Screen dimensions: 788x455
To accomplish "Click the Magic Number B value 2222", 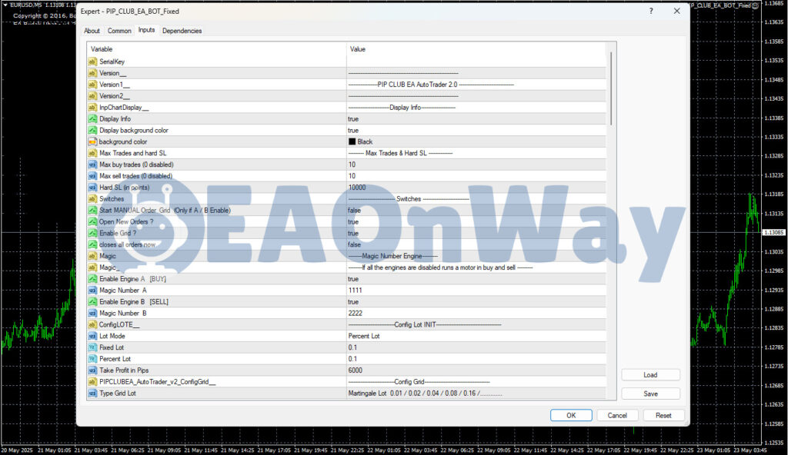I will (x=355, y=313).
